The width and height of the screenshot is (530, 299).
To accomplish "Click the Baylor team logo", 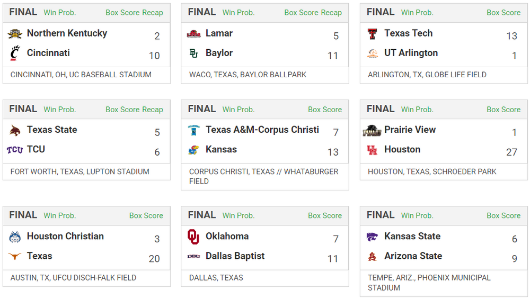I will (193, 53).
